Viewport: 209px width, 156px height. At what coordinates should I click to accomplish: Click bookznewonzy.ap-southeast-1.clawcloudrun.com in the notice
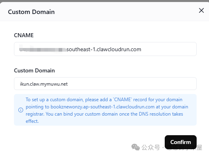(x=103, y=107)
